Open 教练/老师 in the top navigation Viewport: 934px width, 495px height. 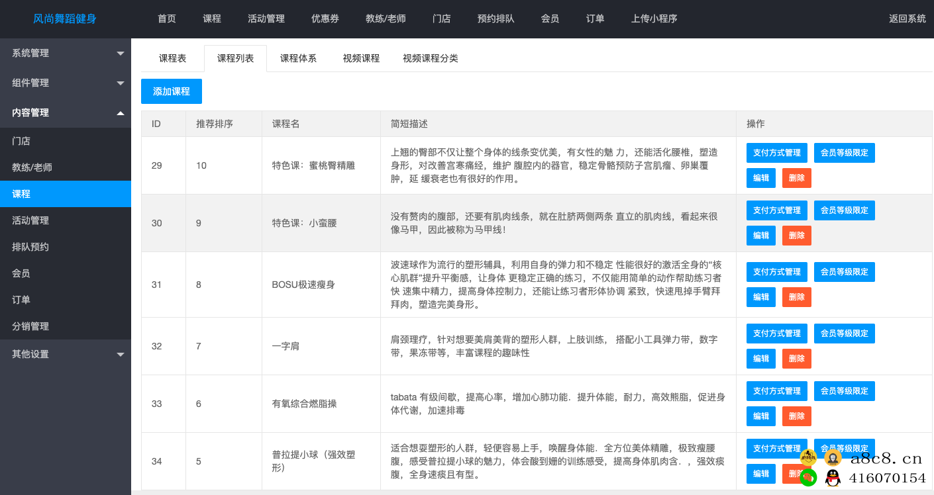386,19
